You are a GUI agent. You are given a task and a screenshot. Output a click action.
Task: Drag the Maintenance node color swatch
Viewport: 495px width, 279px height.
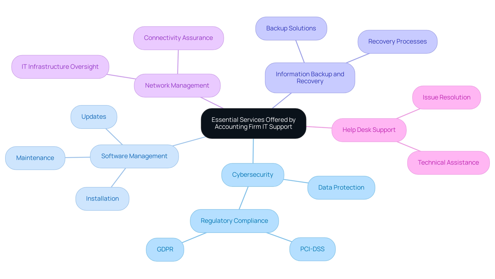37,157
